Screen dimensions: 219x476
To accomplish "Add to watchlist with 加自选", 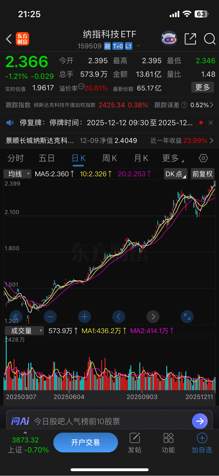I will click(x=202, y=443).
